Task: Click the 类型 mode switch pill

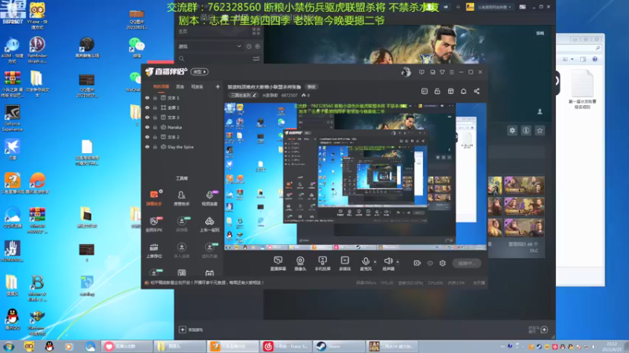Action: pos(200,71)
